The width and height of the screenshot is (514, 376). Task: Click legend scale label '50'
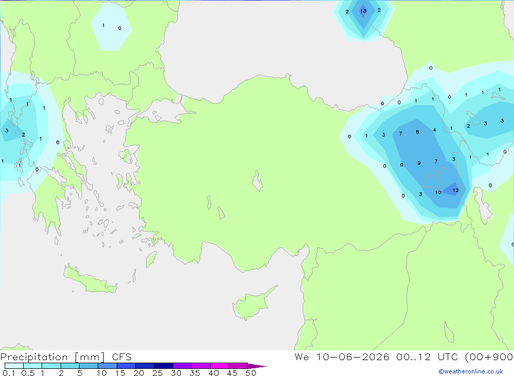click(x=251, y=373)
